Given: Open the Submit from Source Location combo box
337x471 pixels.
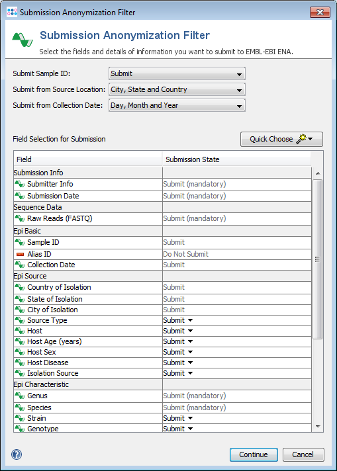Looking at the screenshot, I should click(x=177, y=89).
